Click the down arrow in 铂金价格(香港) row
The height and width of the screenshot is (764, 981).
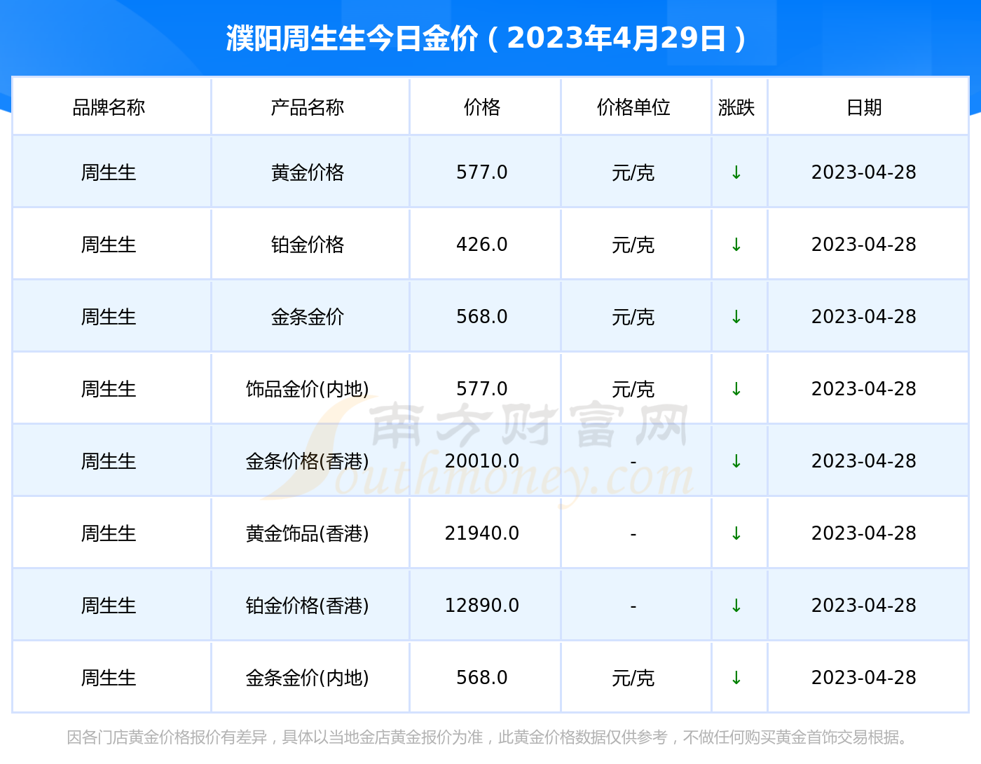pyautogui.click(x=736, y=606)
